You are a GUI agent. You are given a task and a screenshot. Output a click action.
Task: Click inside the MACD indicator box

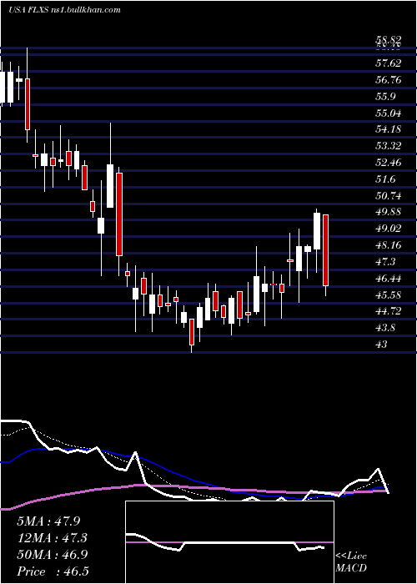pos(229,542)
